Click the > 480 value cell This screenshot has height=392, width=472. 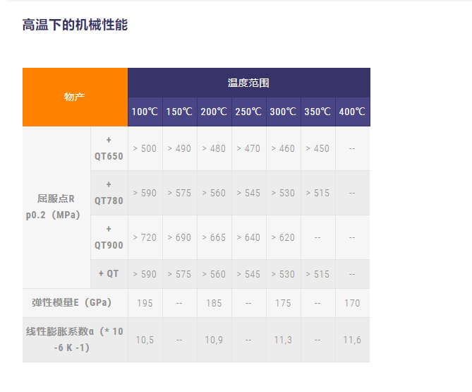point(214,148)
